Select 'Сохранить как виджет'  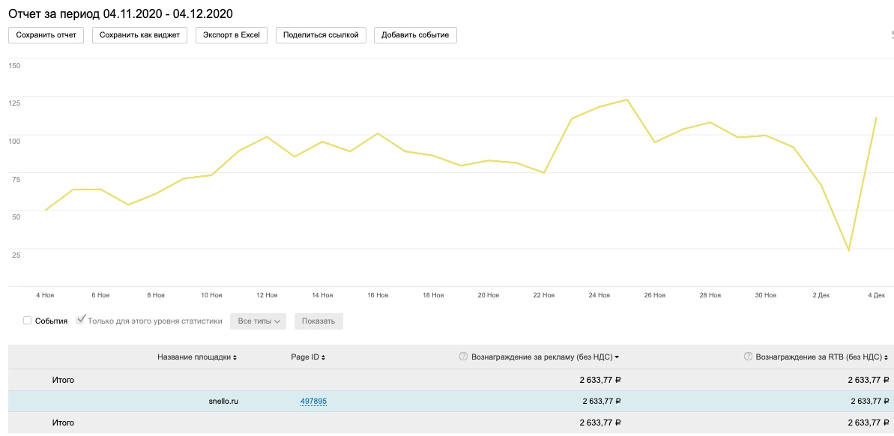tap(139, 35)
